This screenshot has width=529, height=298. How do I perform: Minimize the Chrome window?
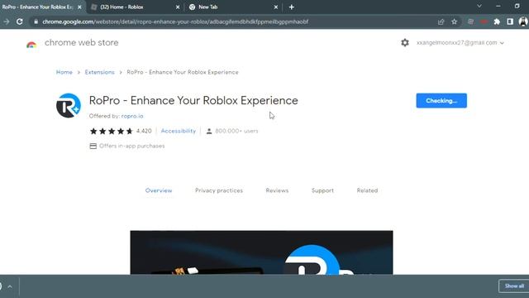(498, 6)
